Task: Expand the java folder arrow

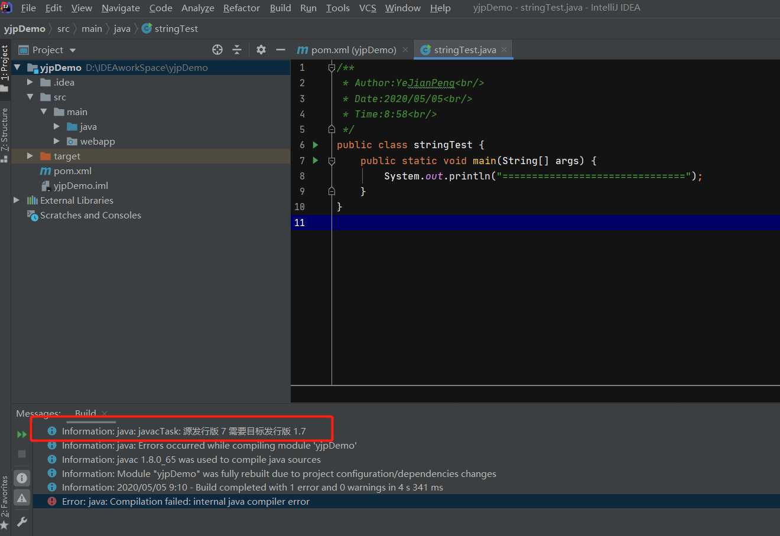Action: click(57, 126)
